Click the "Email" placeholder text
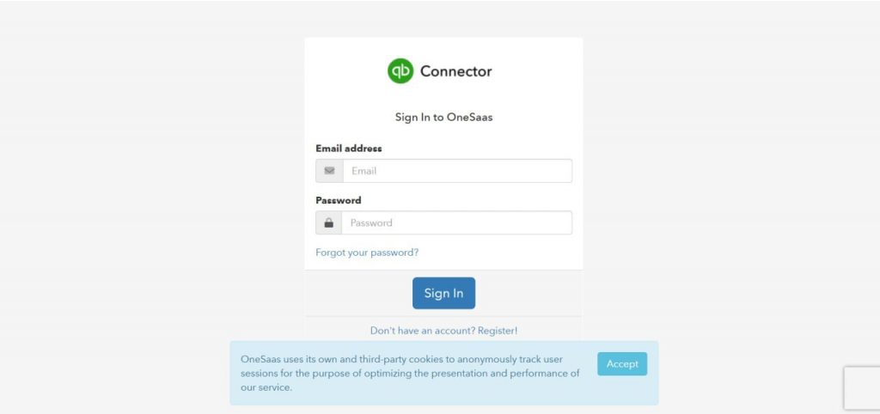Screen dimensions: 880x414 (364, 171)
